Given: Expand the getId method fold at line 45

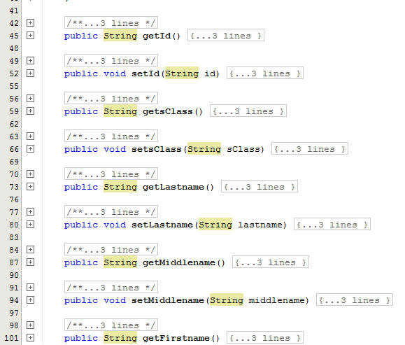Looking at the screenshot, I should point(30,36).
